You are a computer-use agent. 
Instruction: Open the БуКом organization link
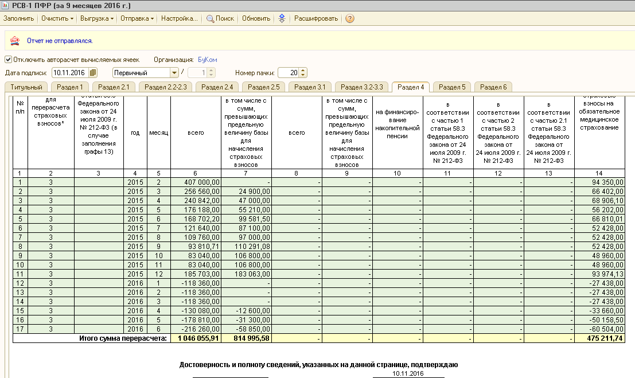(207, 60)
